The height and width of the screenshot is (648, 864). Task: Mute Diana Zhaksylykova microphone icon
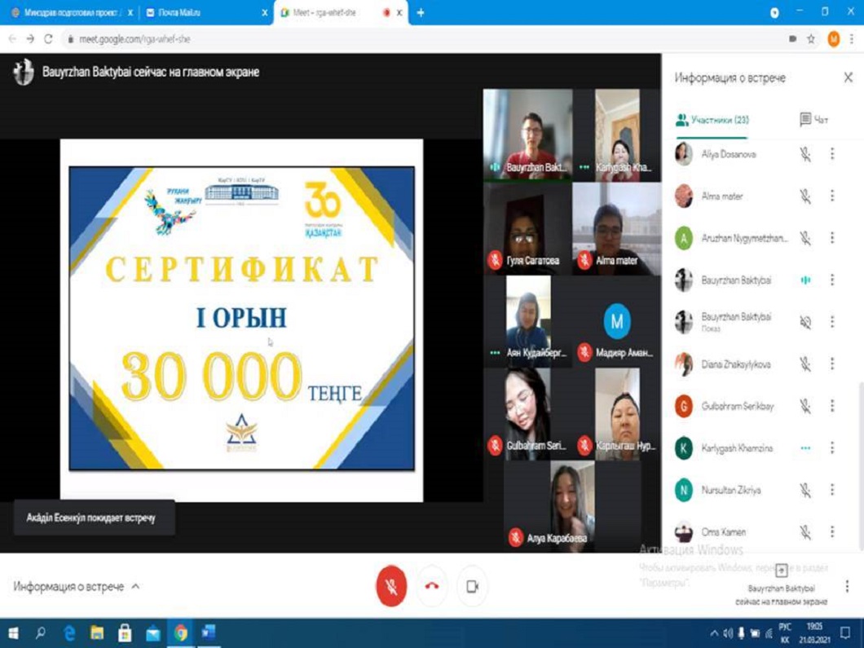pyautogui.click(x=805, y=364)
